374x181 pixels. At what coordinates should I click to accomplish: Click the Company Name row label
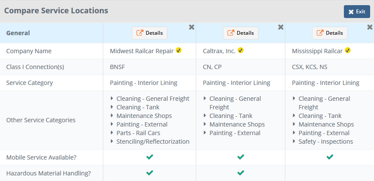click(29, 51)
